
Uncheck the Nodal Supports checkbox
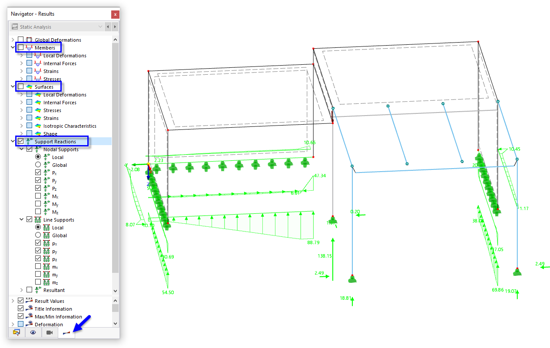click(x=29, y=149)
